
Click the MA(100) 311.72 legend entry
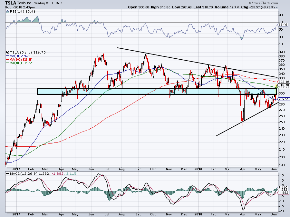(x=21, y=63)
